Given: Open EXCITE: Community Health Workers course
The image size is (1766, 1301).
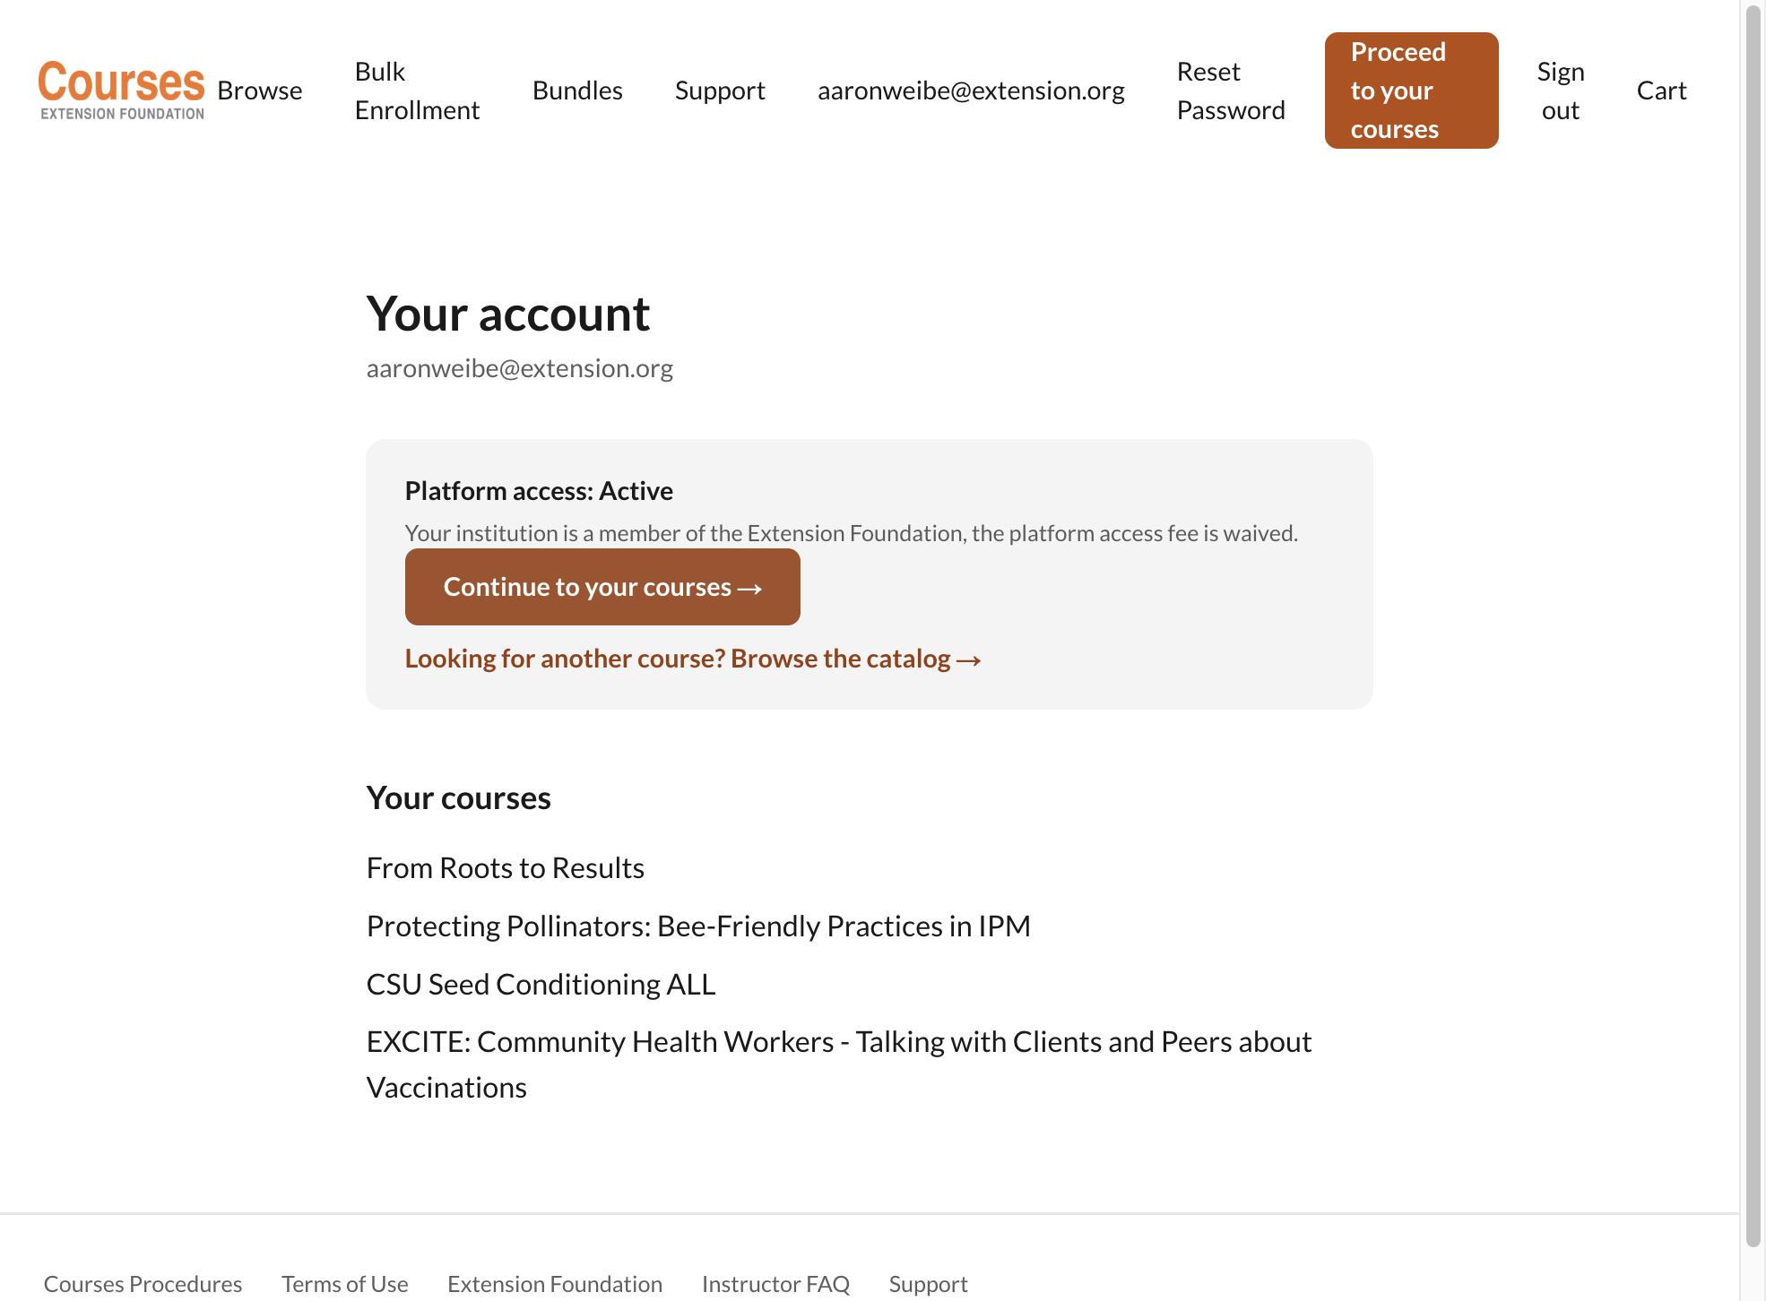Looking at the screenshot, I should point(839,1064).
